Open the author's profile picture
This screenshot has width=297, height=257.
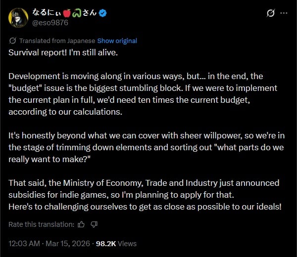(17, 18)
